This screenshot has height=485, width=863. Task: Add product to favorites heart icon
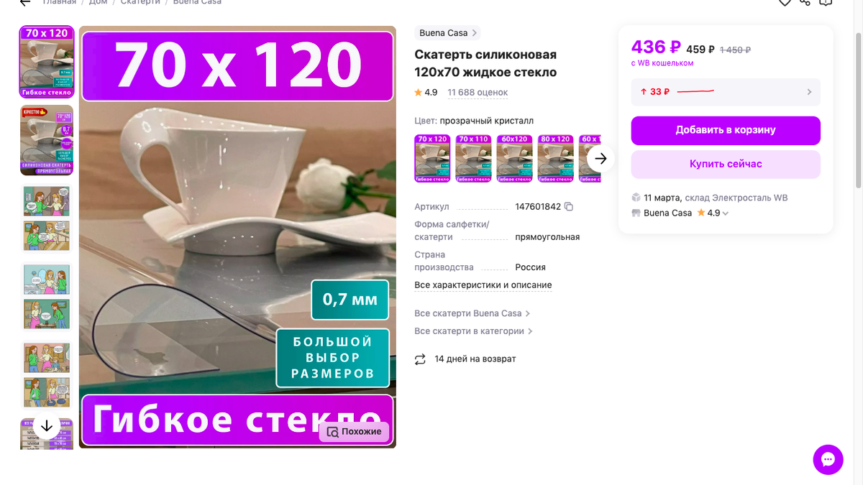(x=785, y=3)
